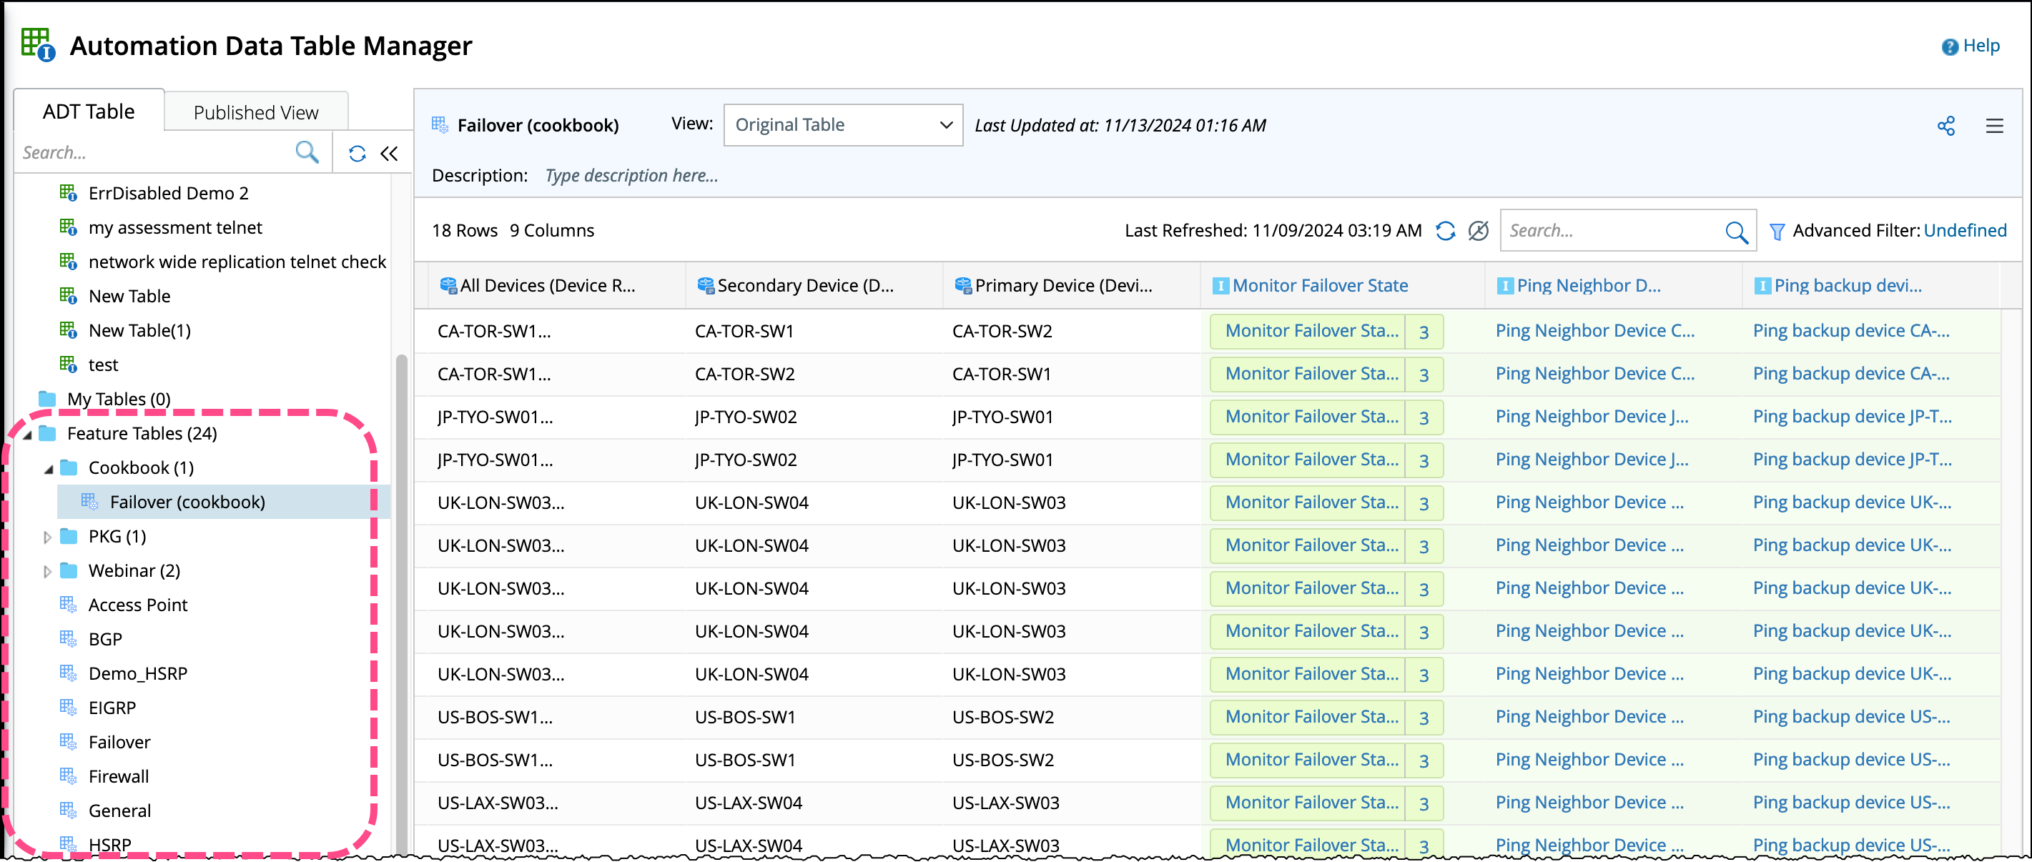The image size is (2032, 862).
Task: Click the Undefined advanced filter link
Action: pos(1964,230)
